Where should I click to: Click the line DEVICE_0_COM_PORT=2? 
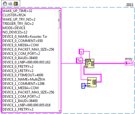(x=21, y=54)
